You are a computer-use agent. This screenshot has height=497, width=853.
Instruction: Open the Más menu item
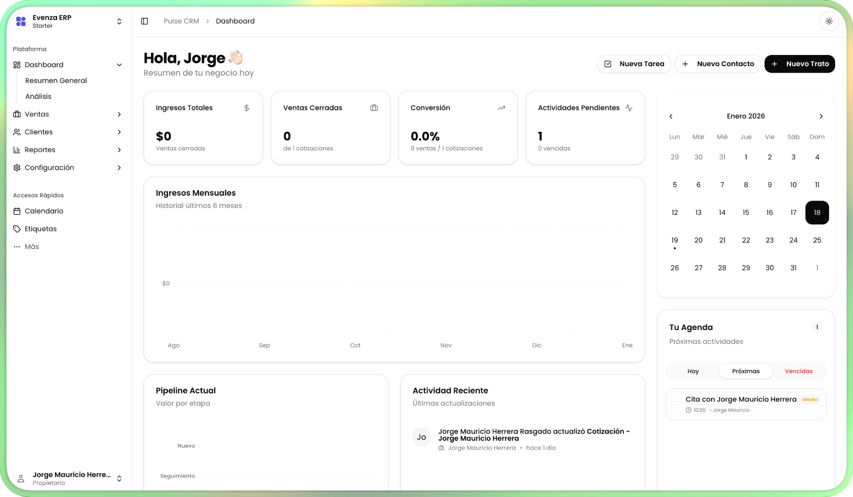coord(32,247)
